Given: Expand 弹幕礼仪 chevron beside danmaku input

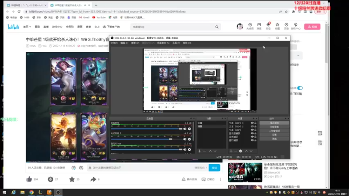Looking at the screenshot, I should click(206, 168).
